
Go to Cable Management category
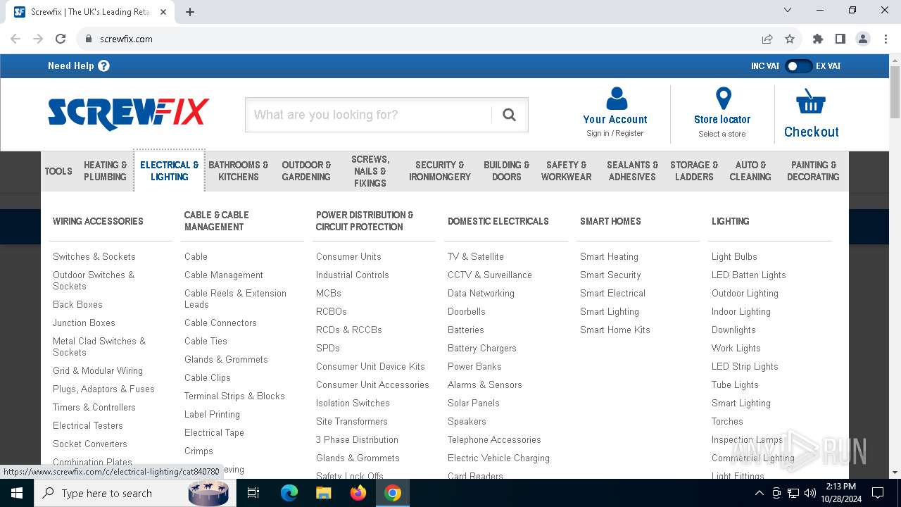(x=224, y=275)
